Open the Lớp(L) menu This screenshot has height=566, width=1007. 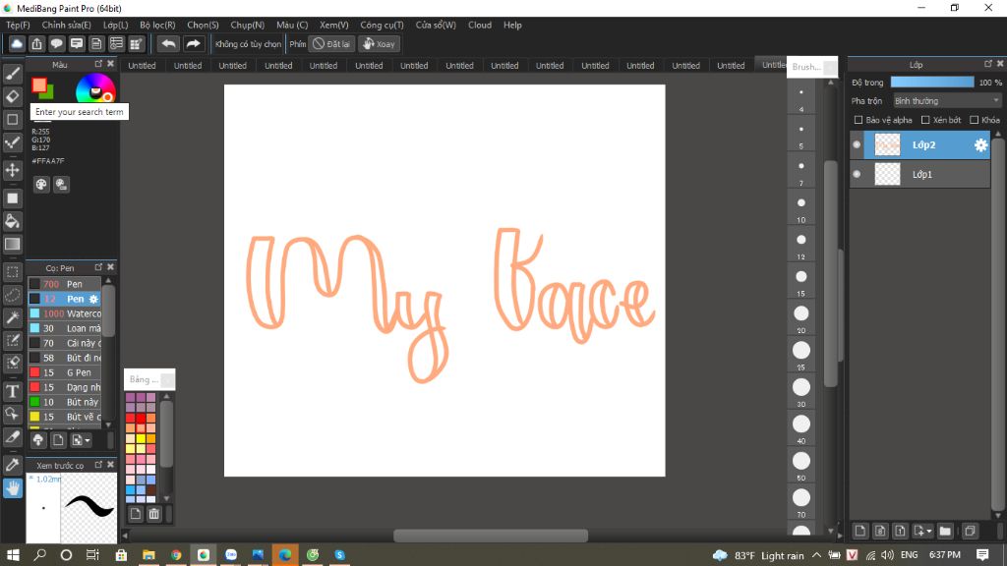pos(116,25)
